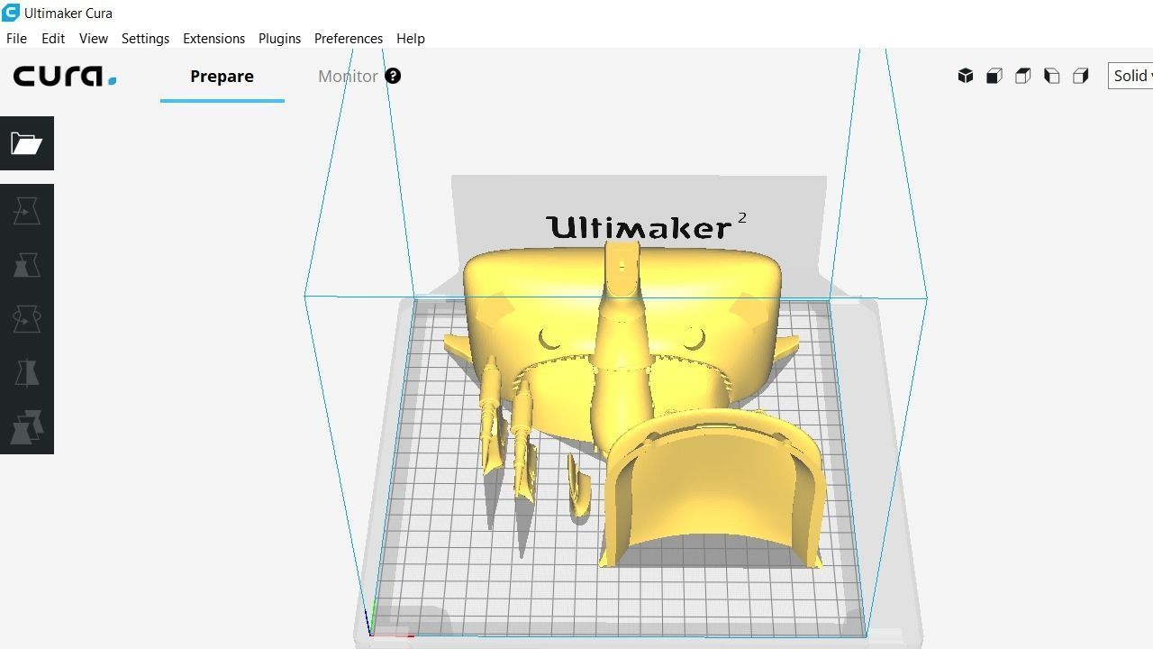Open the Plugins menu
Image resolution: width=1153 pixels, height=649 pixels.
[x=279, y=38]
